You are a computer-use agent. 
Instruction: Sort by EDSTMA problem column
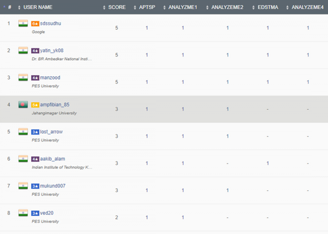[x=268, y=7]
